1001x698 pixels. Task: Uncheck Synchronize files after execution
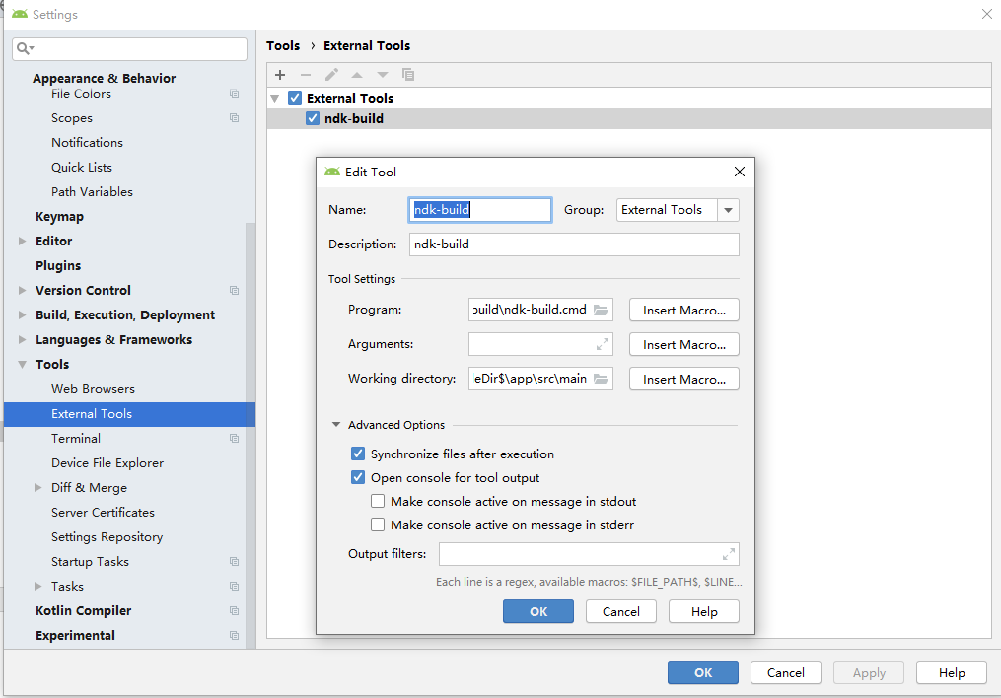click(x=358, y=454)
